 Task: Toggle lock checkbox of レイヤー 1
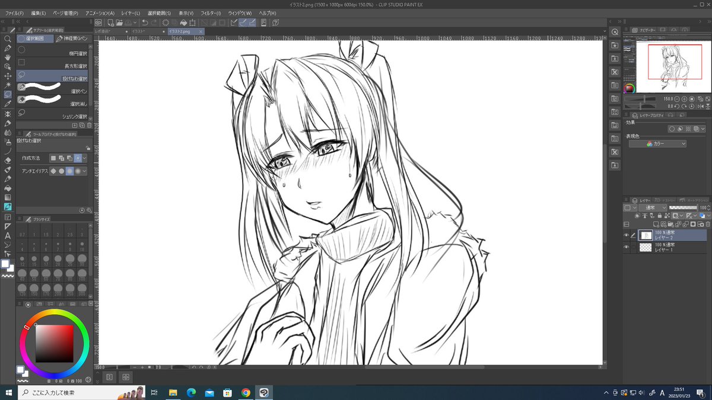633,247
